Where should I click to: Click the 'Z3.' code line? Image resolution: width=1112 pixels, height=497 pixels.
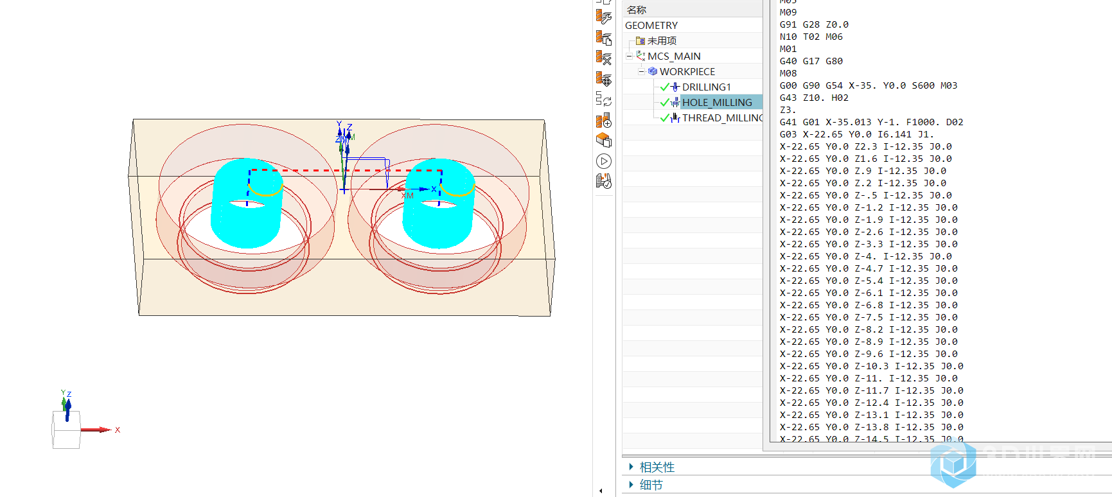pos(788,110)
